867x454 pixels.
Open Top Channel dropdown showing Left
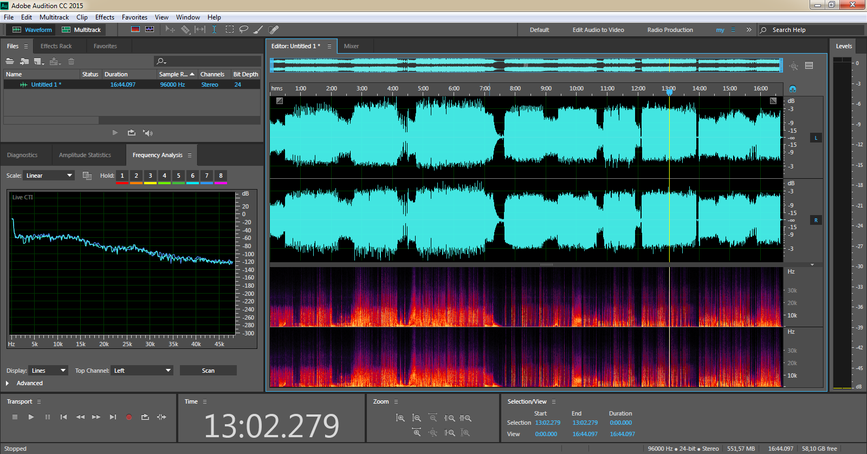tap(142, 371)
